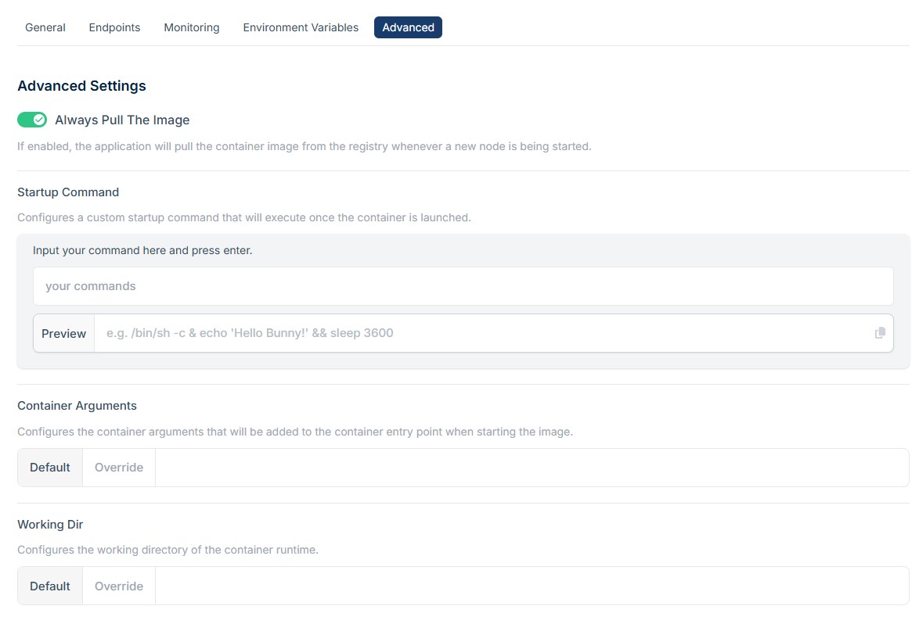
Task: Select the Advanced tab
Action: click(x=408, y=27)
